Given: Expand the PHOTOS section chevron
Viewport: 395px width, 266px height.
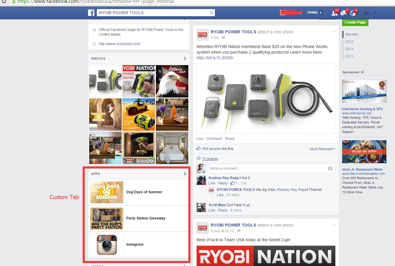Looking at the screenshot, I should 185,59.
